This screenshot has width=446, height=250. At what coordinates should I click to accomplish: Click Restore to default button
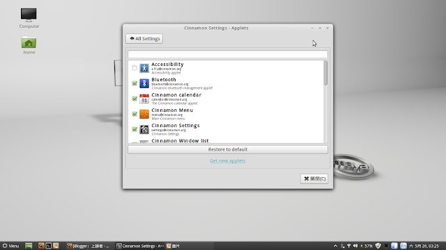pos(228,149)
